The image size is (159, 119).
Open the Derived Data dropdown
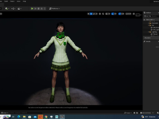147,113
